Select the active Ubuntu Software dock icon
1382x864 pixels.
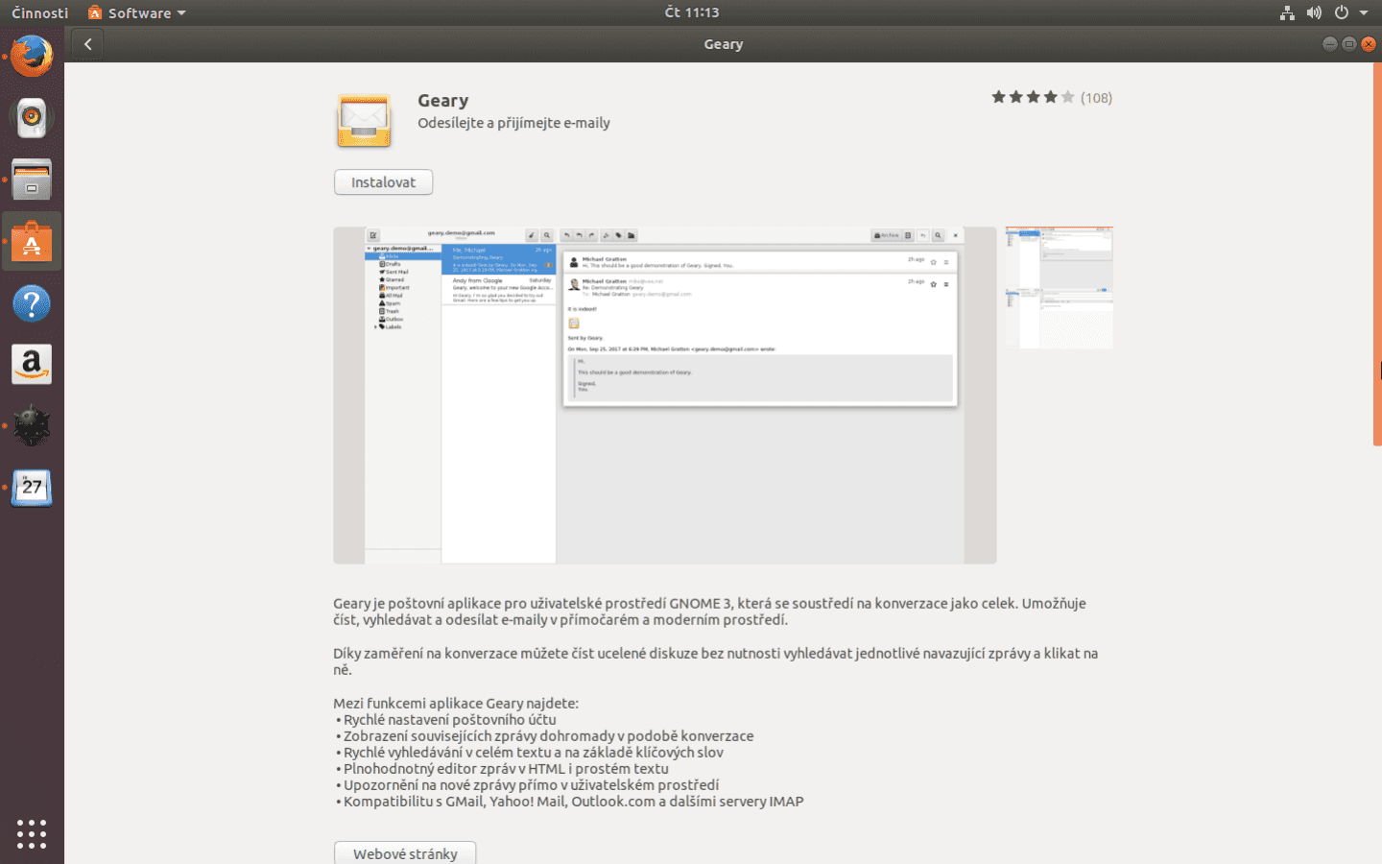click(x=32, y=241)
